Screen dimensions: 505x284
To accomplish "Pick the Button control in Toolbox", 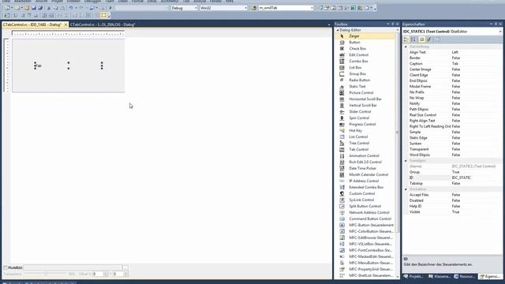I will click(365, 42).
